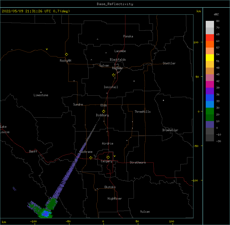The height and width of the screenshot is (225, 230).
Task: Click the asterisk marker above Limestone
Action: tap(41, 92)
